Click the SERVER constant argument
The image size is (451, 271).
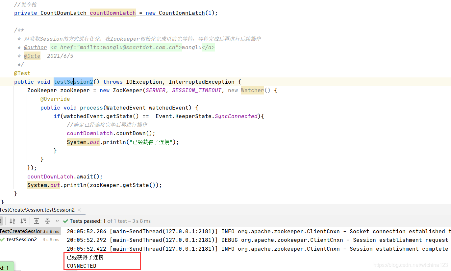(156, 90)
